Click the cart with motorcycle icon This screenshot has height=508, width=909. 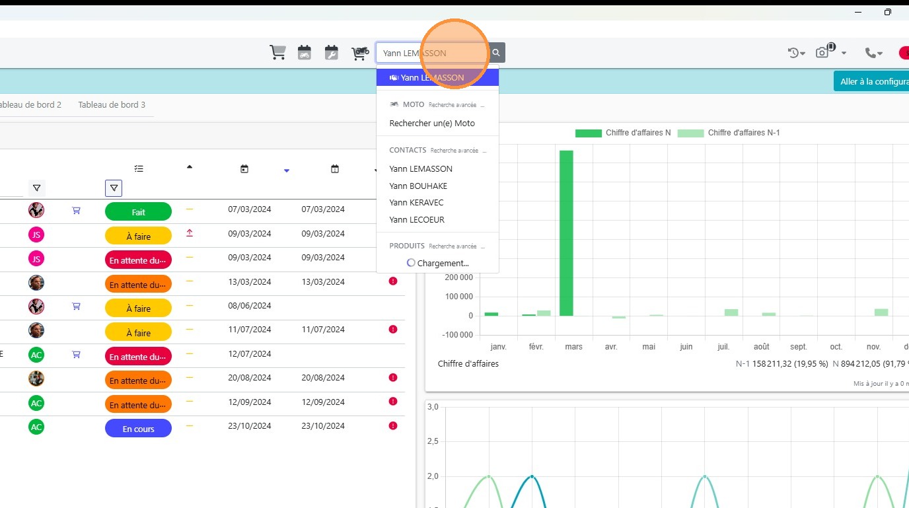click(359, 53)
